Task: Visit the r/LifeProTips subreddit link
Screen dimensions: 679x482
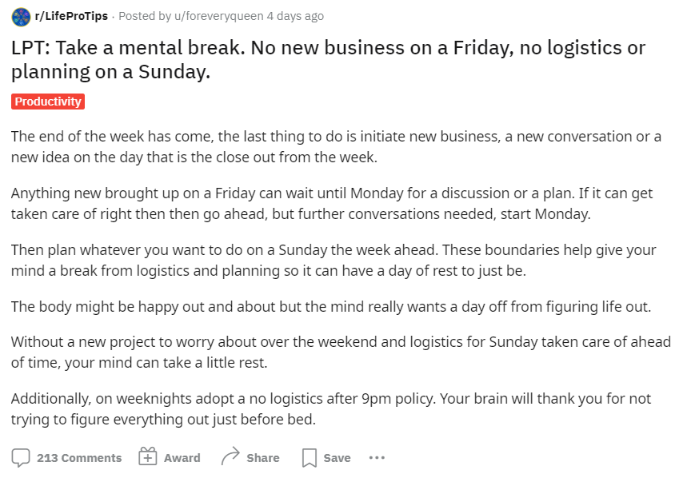Action: click(71, 17)
